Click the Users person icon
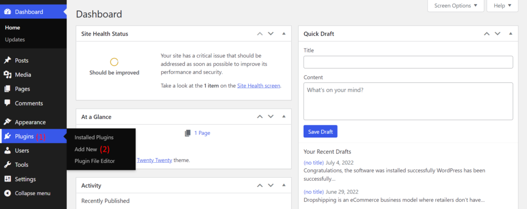This screenshot has height=209, width=527. pos(7,150)
